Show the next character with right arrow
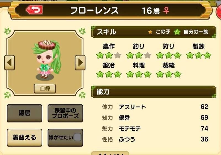The image size is (221, 155). tap(80, 63)
